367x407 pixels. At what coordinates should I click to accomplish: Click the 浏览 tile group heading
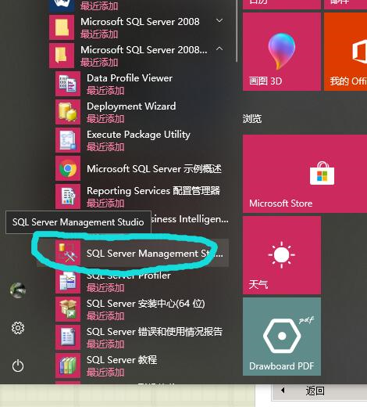click(x=252, y=119)
